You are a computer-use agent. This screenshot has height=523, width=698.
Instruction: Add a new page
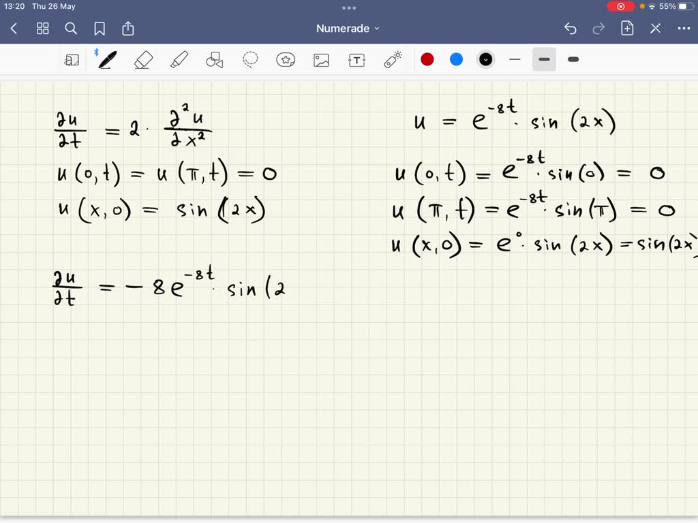pyautogui.click(x=627, y=29)
